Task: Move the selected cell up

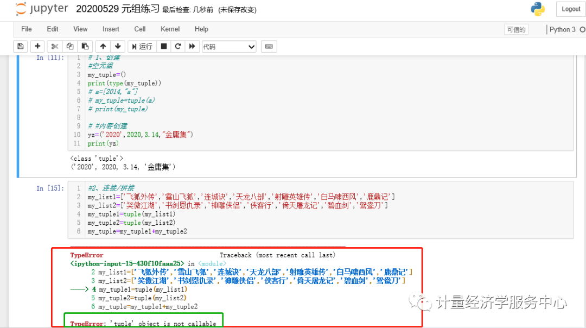Action: (103, 47)
